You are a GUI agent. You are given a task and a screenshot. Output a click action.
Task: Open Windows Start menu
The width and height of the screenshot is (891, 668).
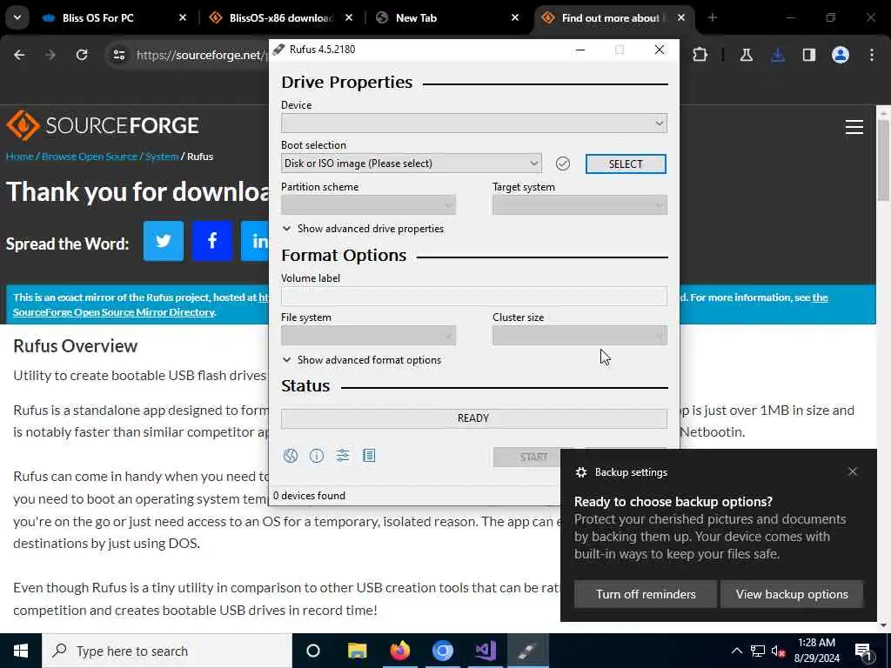tap(21, 651)
